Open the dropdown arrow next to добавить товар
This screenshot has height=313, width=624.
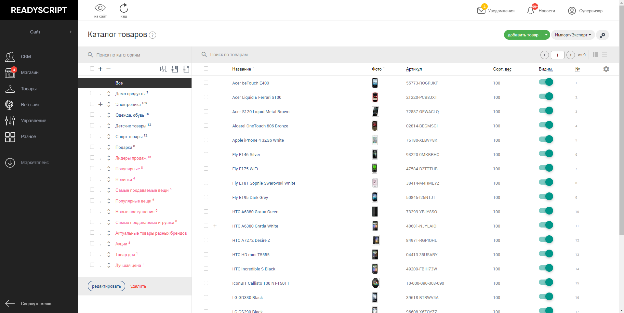pyautogui.click(x=546, y=35)
